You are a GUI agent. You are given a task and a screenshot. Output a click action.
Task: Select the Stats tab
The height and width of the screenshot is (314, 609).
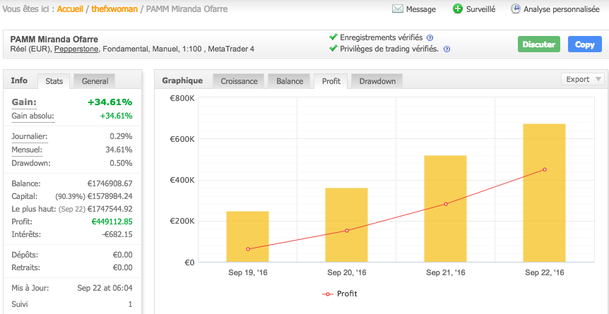54,81
